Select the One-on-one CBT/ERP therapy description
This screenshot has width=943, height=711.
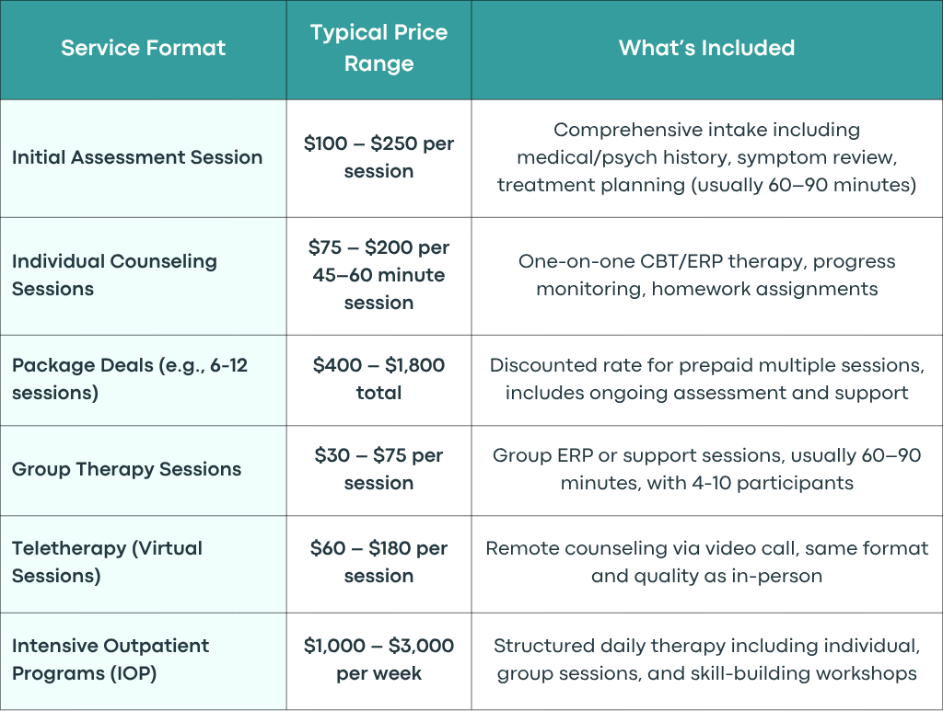point(706,275)
